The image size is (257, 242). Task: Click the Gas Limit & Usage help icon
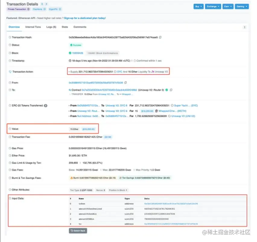click(x=10, y=163)
